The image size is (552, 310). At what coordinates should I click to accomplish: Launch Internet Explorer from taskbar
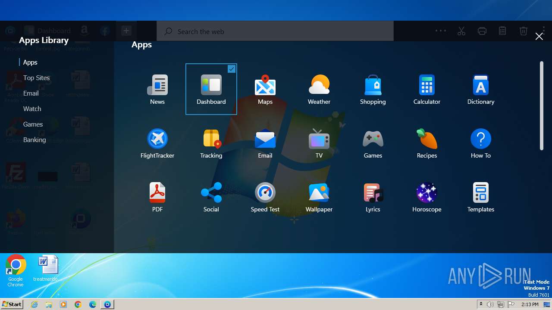[34, 304]
